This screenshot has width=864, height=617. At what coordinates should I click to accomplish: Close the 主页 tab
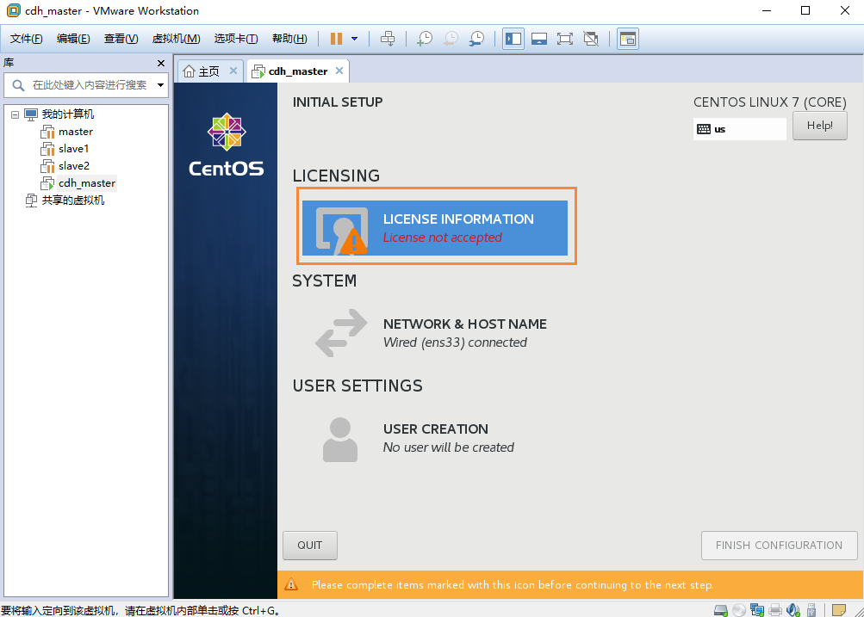coord(233,71)
